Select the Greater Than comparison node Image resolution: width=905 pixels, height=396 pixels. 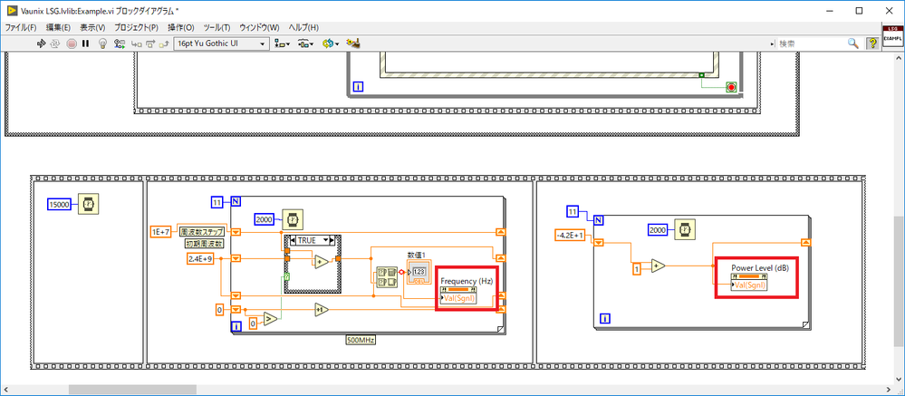point(270,319)
